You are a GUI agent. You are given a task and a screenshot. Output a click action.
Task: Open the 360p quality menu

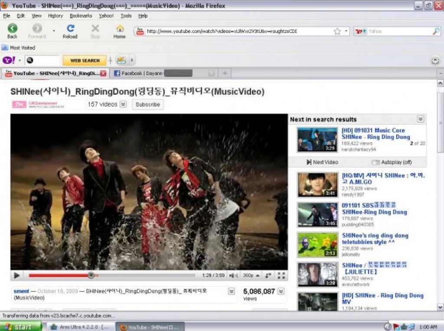click(251, 275)
